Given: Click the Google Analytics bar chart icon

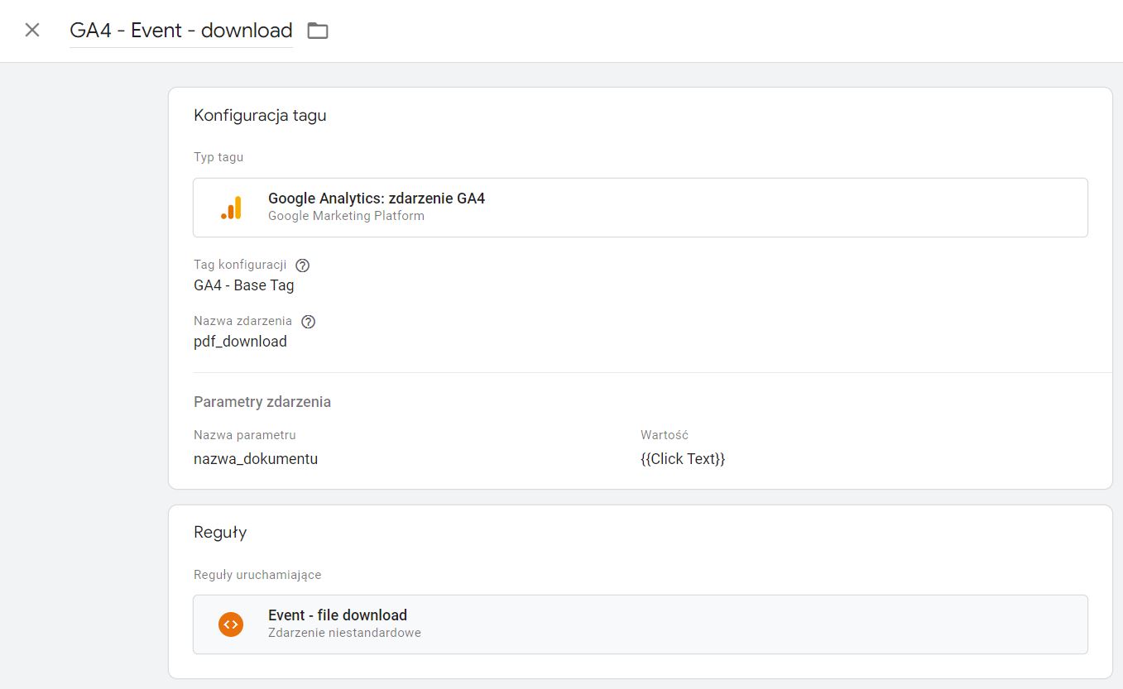Looking at the screenshot, I should pyautogui.click(x=231, y=208).
